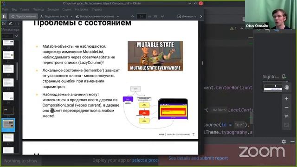Screen dimensions: 297x167
Task: Click the SignIn... preview label
Action: [271, 77]
